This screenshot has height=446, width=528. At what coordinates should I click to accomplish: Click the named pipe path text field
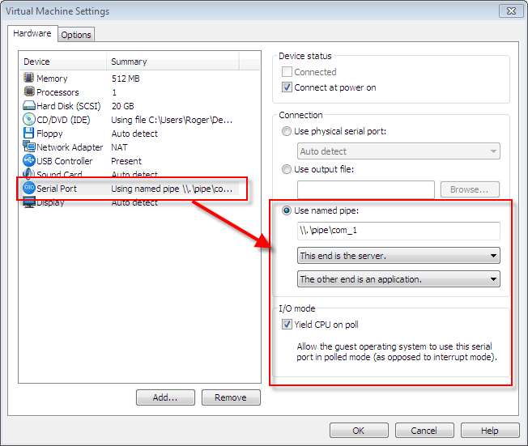click(x=398, y=231)
